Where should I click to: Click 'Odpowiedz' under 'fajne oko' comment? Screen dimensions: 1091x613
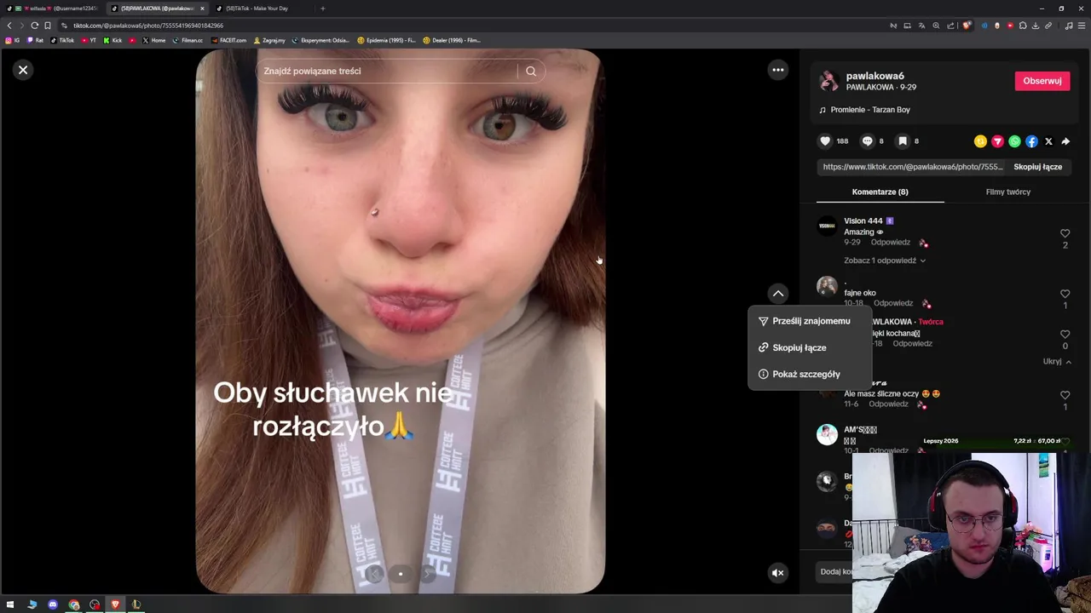pos(892,303)
